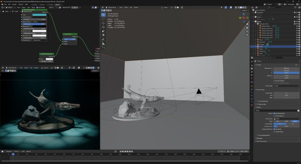301x164 pixels.
Task: Click the Blender logo icon in menu bar
Action: (x=2, y=4)
